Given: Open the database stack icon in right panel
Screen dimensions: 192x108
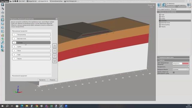Looking at the screenshot, I should coord(159,5).
